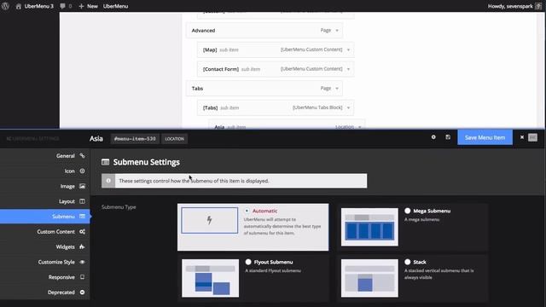Expand the Asia sub item arrow
This screenshot has width=546, height=307.
[x=360, y=127]
